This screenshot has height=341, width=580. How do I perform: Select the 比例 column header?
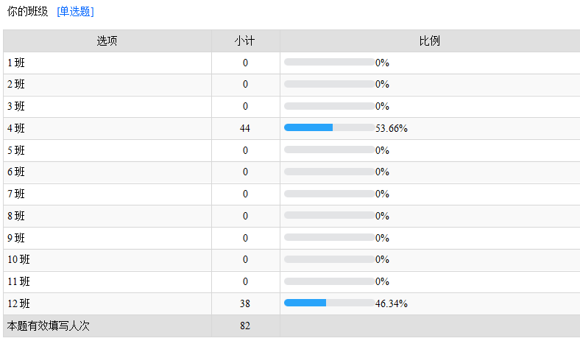[x=430, y=41]
